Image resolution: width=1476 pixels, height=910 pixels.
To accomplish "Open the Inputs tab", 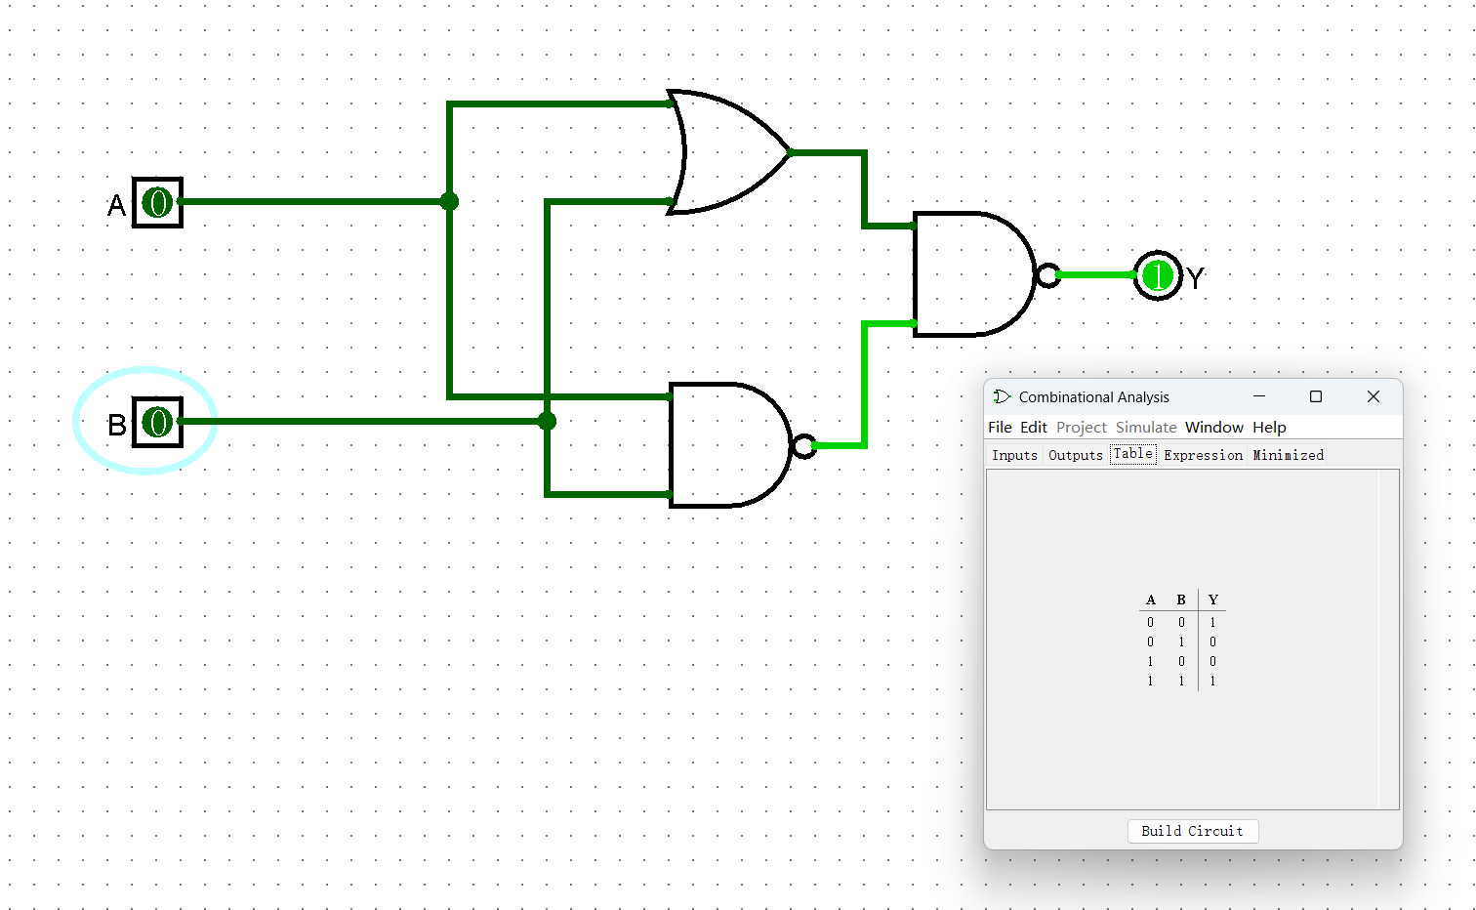I will click(x=1014, y=455).
